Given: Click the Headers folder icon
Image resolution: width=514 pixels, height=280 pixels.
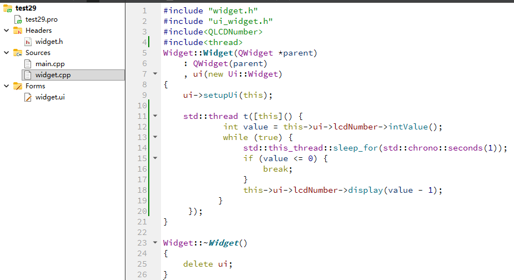Looking at the screenshot, I should click(x=18, y=31).
